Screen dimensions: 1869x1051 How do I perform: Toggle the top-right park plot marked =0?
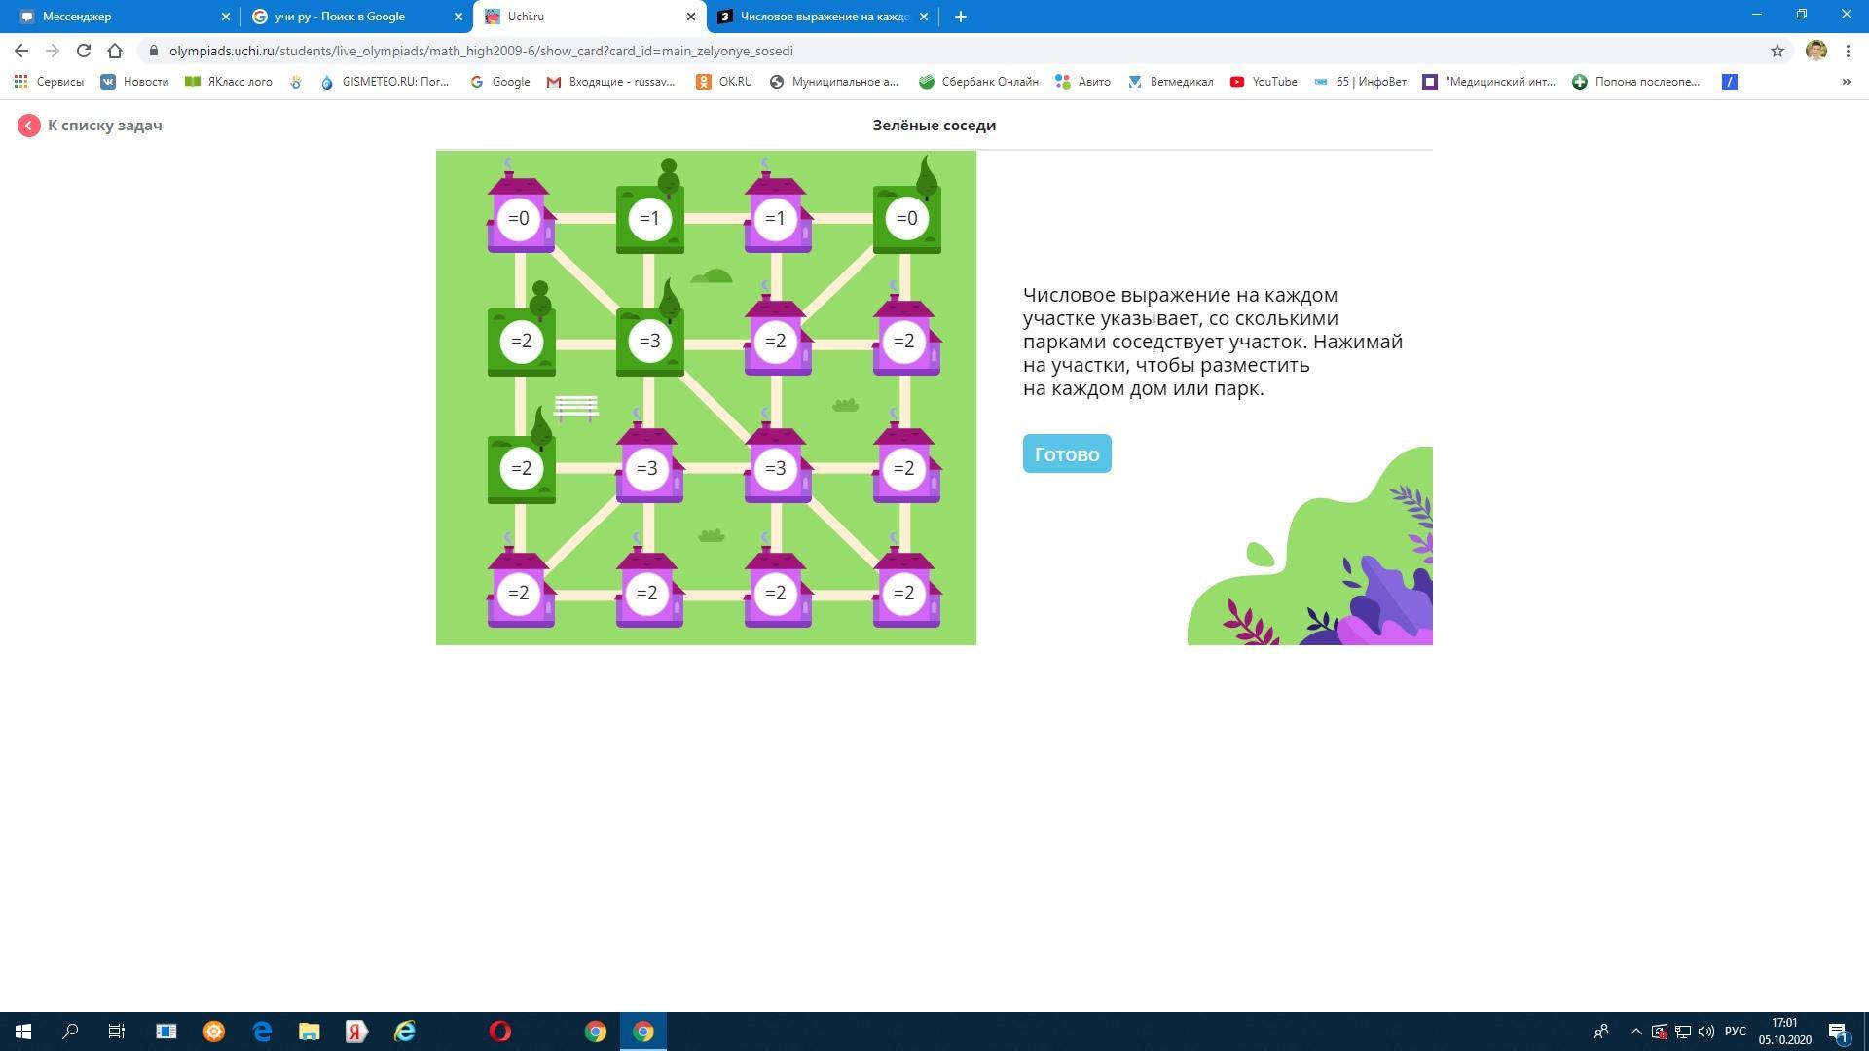click(x=906, y=219)
